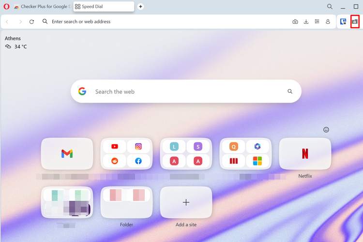Viewport: 363px width, 242px height.
Task: Open the orange Q site tile
Action: click(x=234, y=146)
